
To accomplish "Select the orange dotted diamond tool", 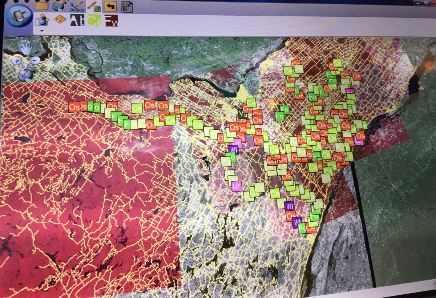I will coord(60,19).
